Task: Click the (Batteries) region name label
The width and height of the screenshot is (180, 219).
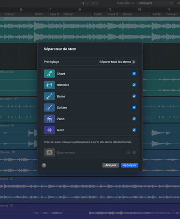Action: tap(6, 99)
